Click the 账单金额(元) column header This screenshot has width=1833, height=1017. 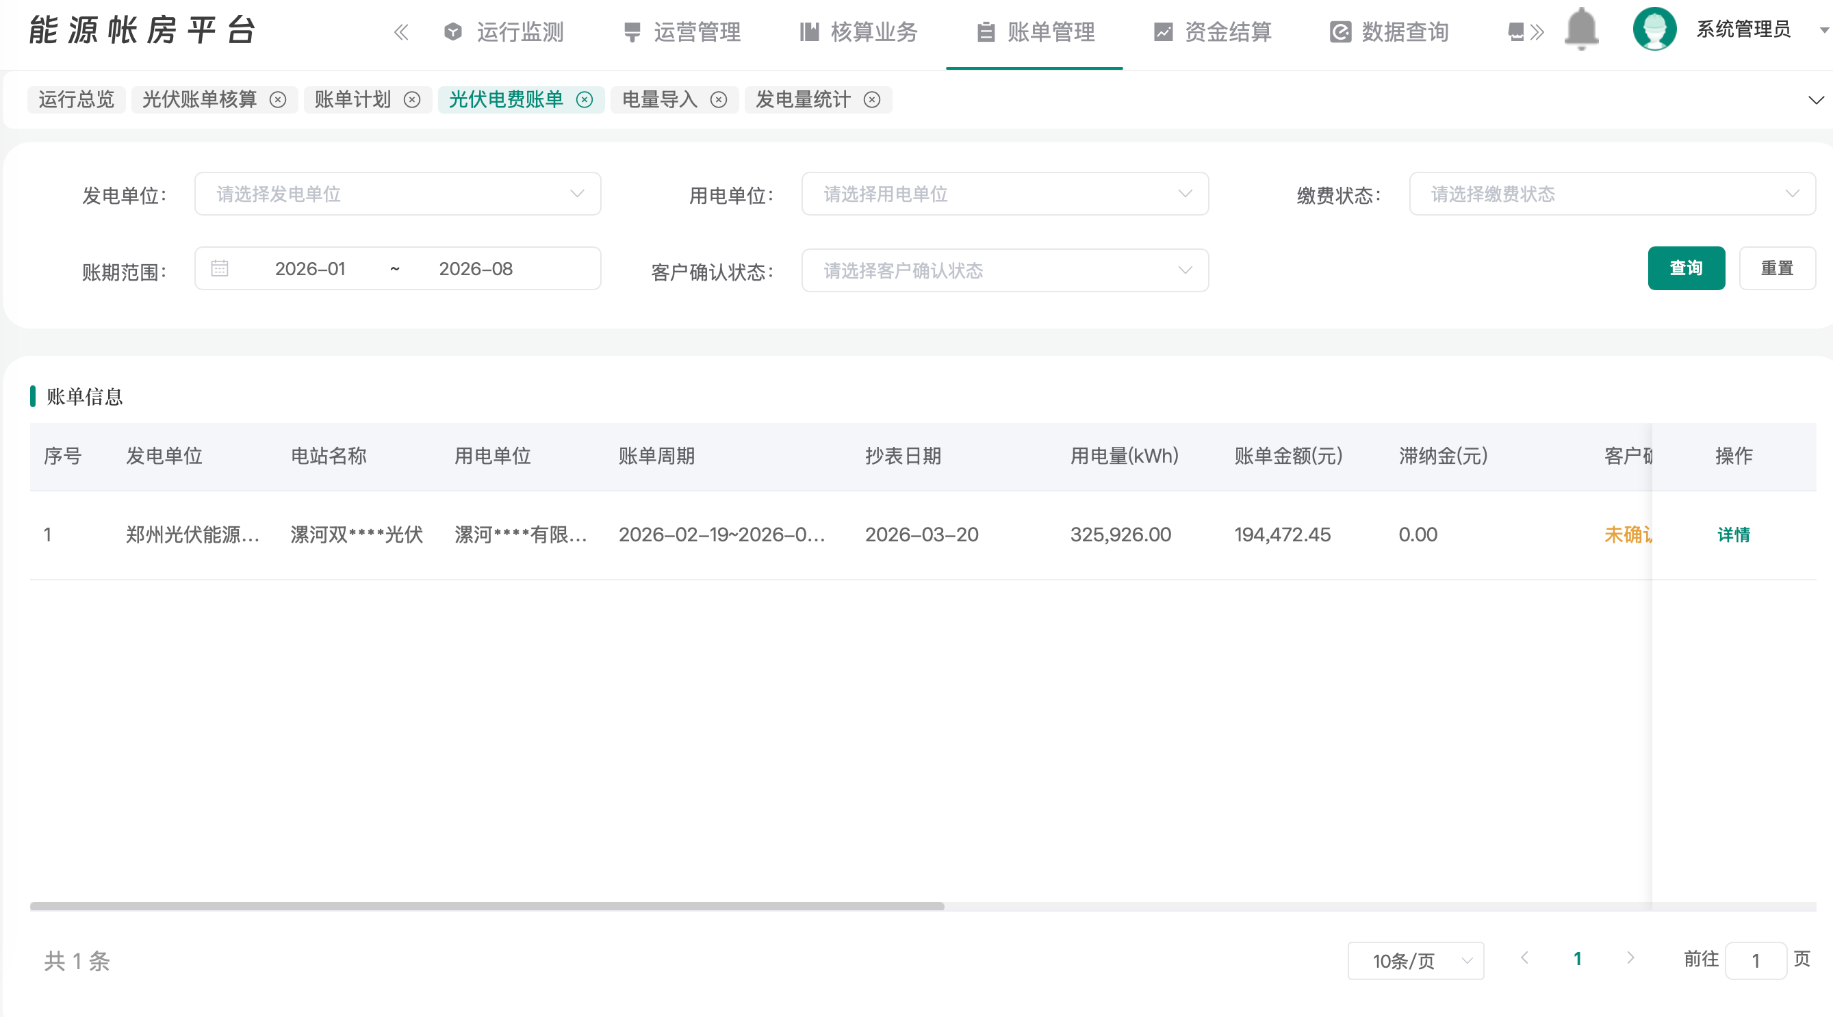[1289, 456]
